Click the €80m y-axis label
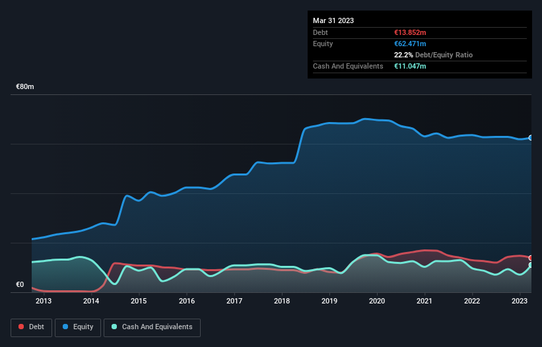542x347 pixels. pyautogui.click(x=25, y=86)
